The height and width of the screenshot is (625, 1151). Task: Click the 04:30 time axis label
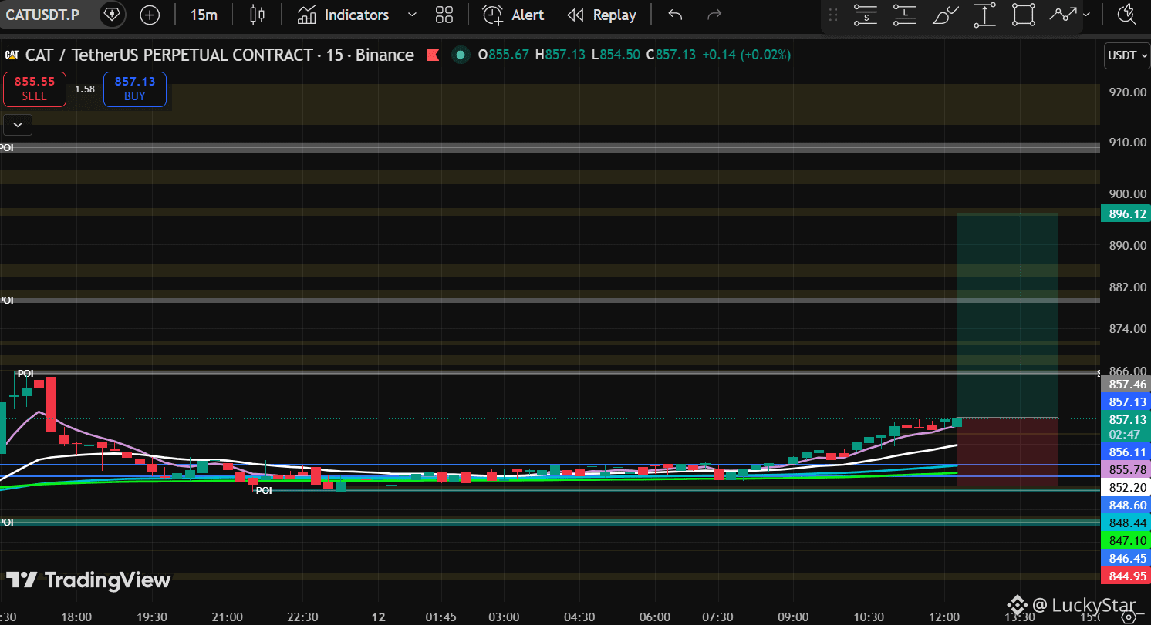coord(579,617)
